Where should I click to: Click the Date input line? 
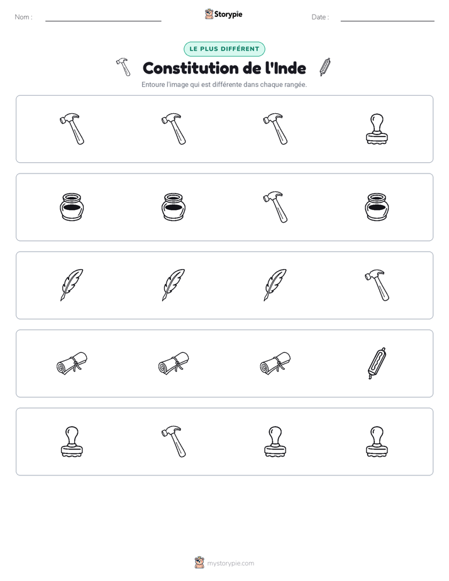point(387,18)
